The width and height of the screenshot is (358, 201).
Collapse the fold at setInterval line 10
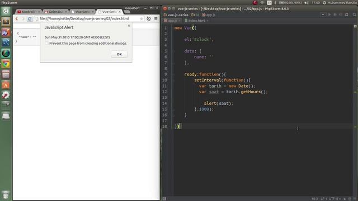173,80
